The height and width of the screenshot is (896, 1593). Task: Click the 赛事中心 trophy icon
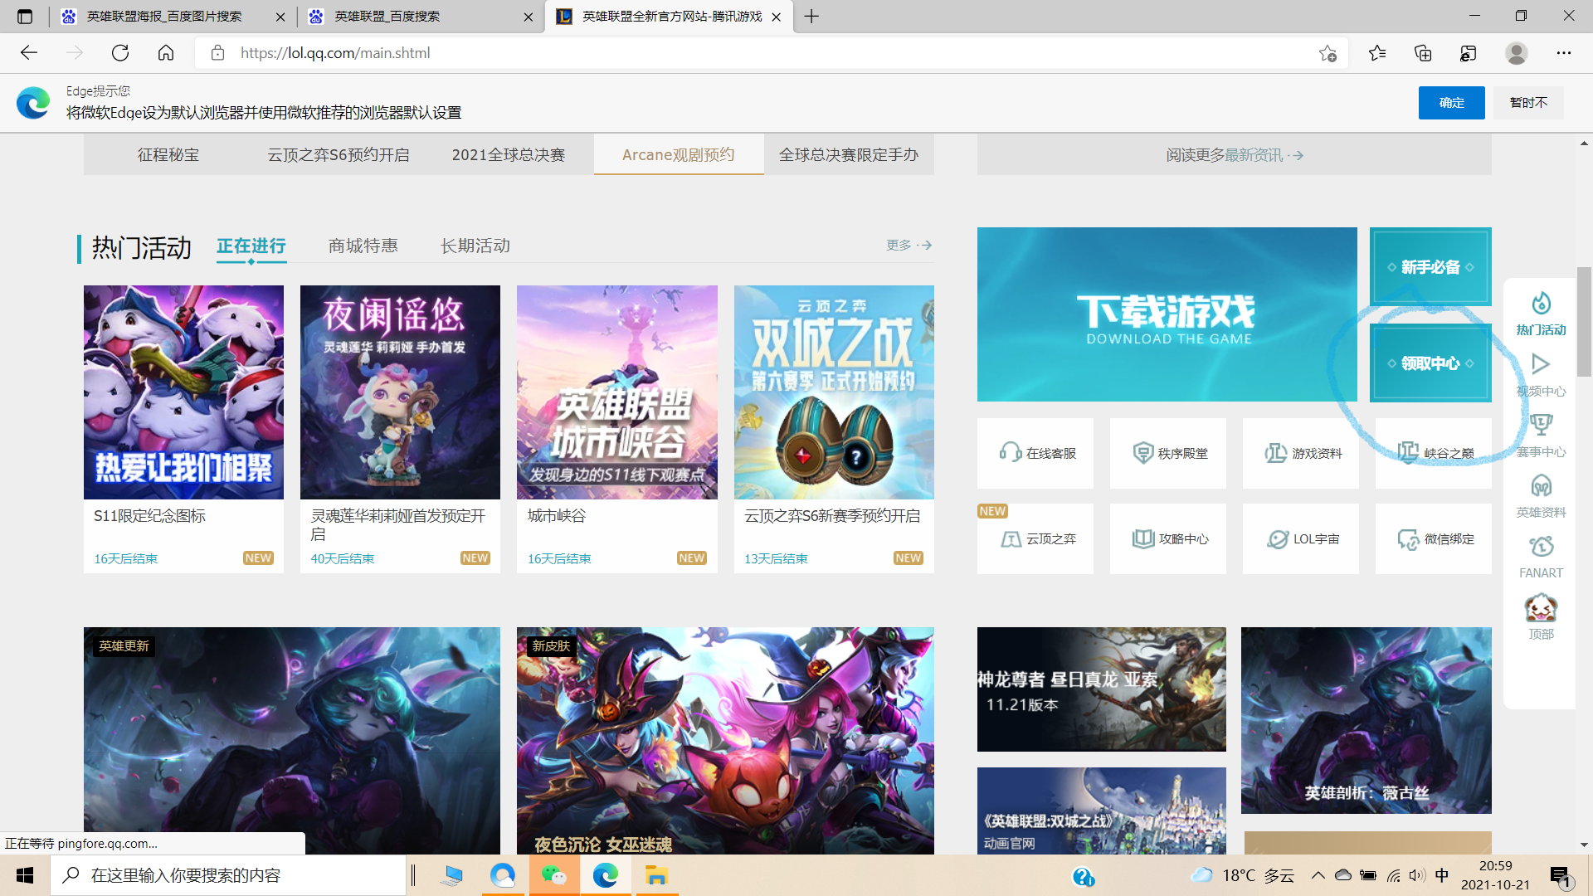click(1541, 426)
